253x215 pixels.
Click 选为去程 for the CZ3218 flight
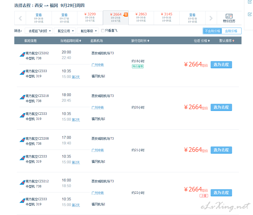pos(221,107)
